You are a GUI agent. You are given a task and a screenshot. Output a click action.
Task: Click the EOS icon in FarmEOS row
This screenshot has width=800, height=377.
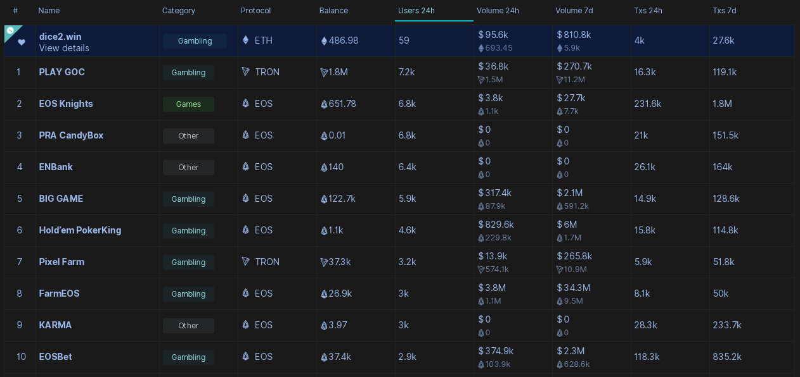[246, 293]
